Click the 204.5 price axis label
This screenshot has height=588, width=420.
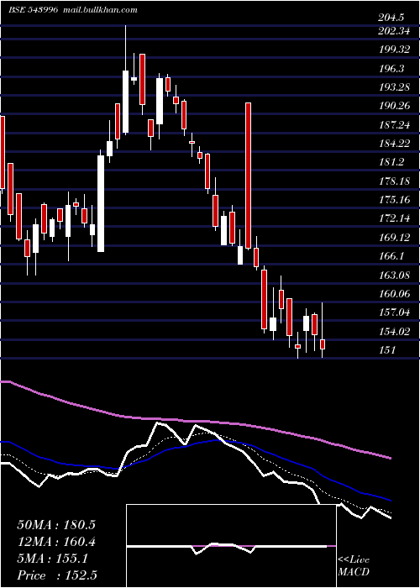393,18
